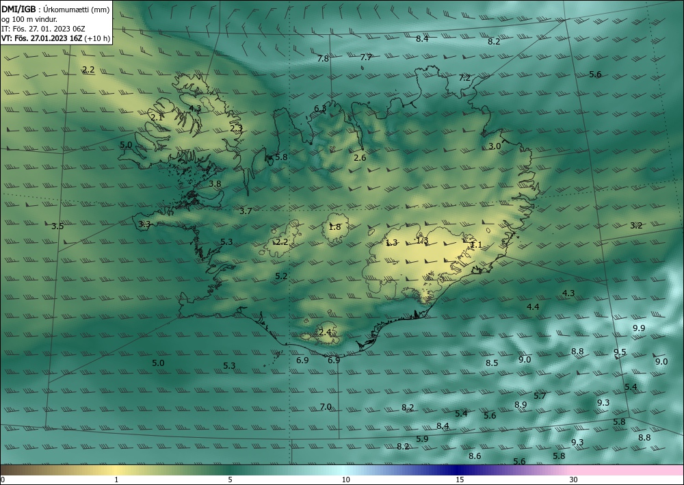The height and width of the screenshot is (485, 684).
Task: Select the "VT: Fös. 27.01.2023 16Z (+10 h)" line
Action: [x=55, y=38]
